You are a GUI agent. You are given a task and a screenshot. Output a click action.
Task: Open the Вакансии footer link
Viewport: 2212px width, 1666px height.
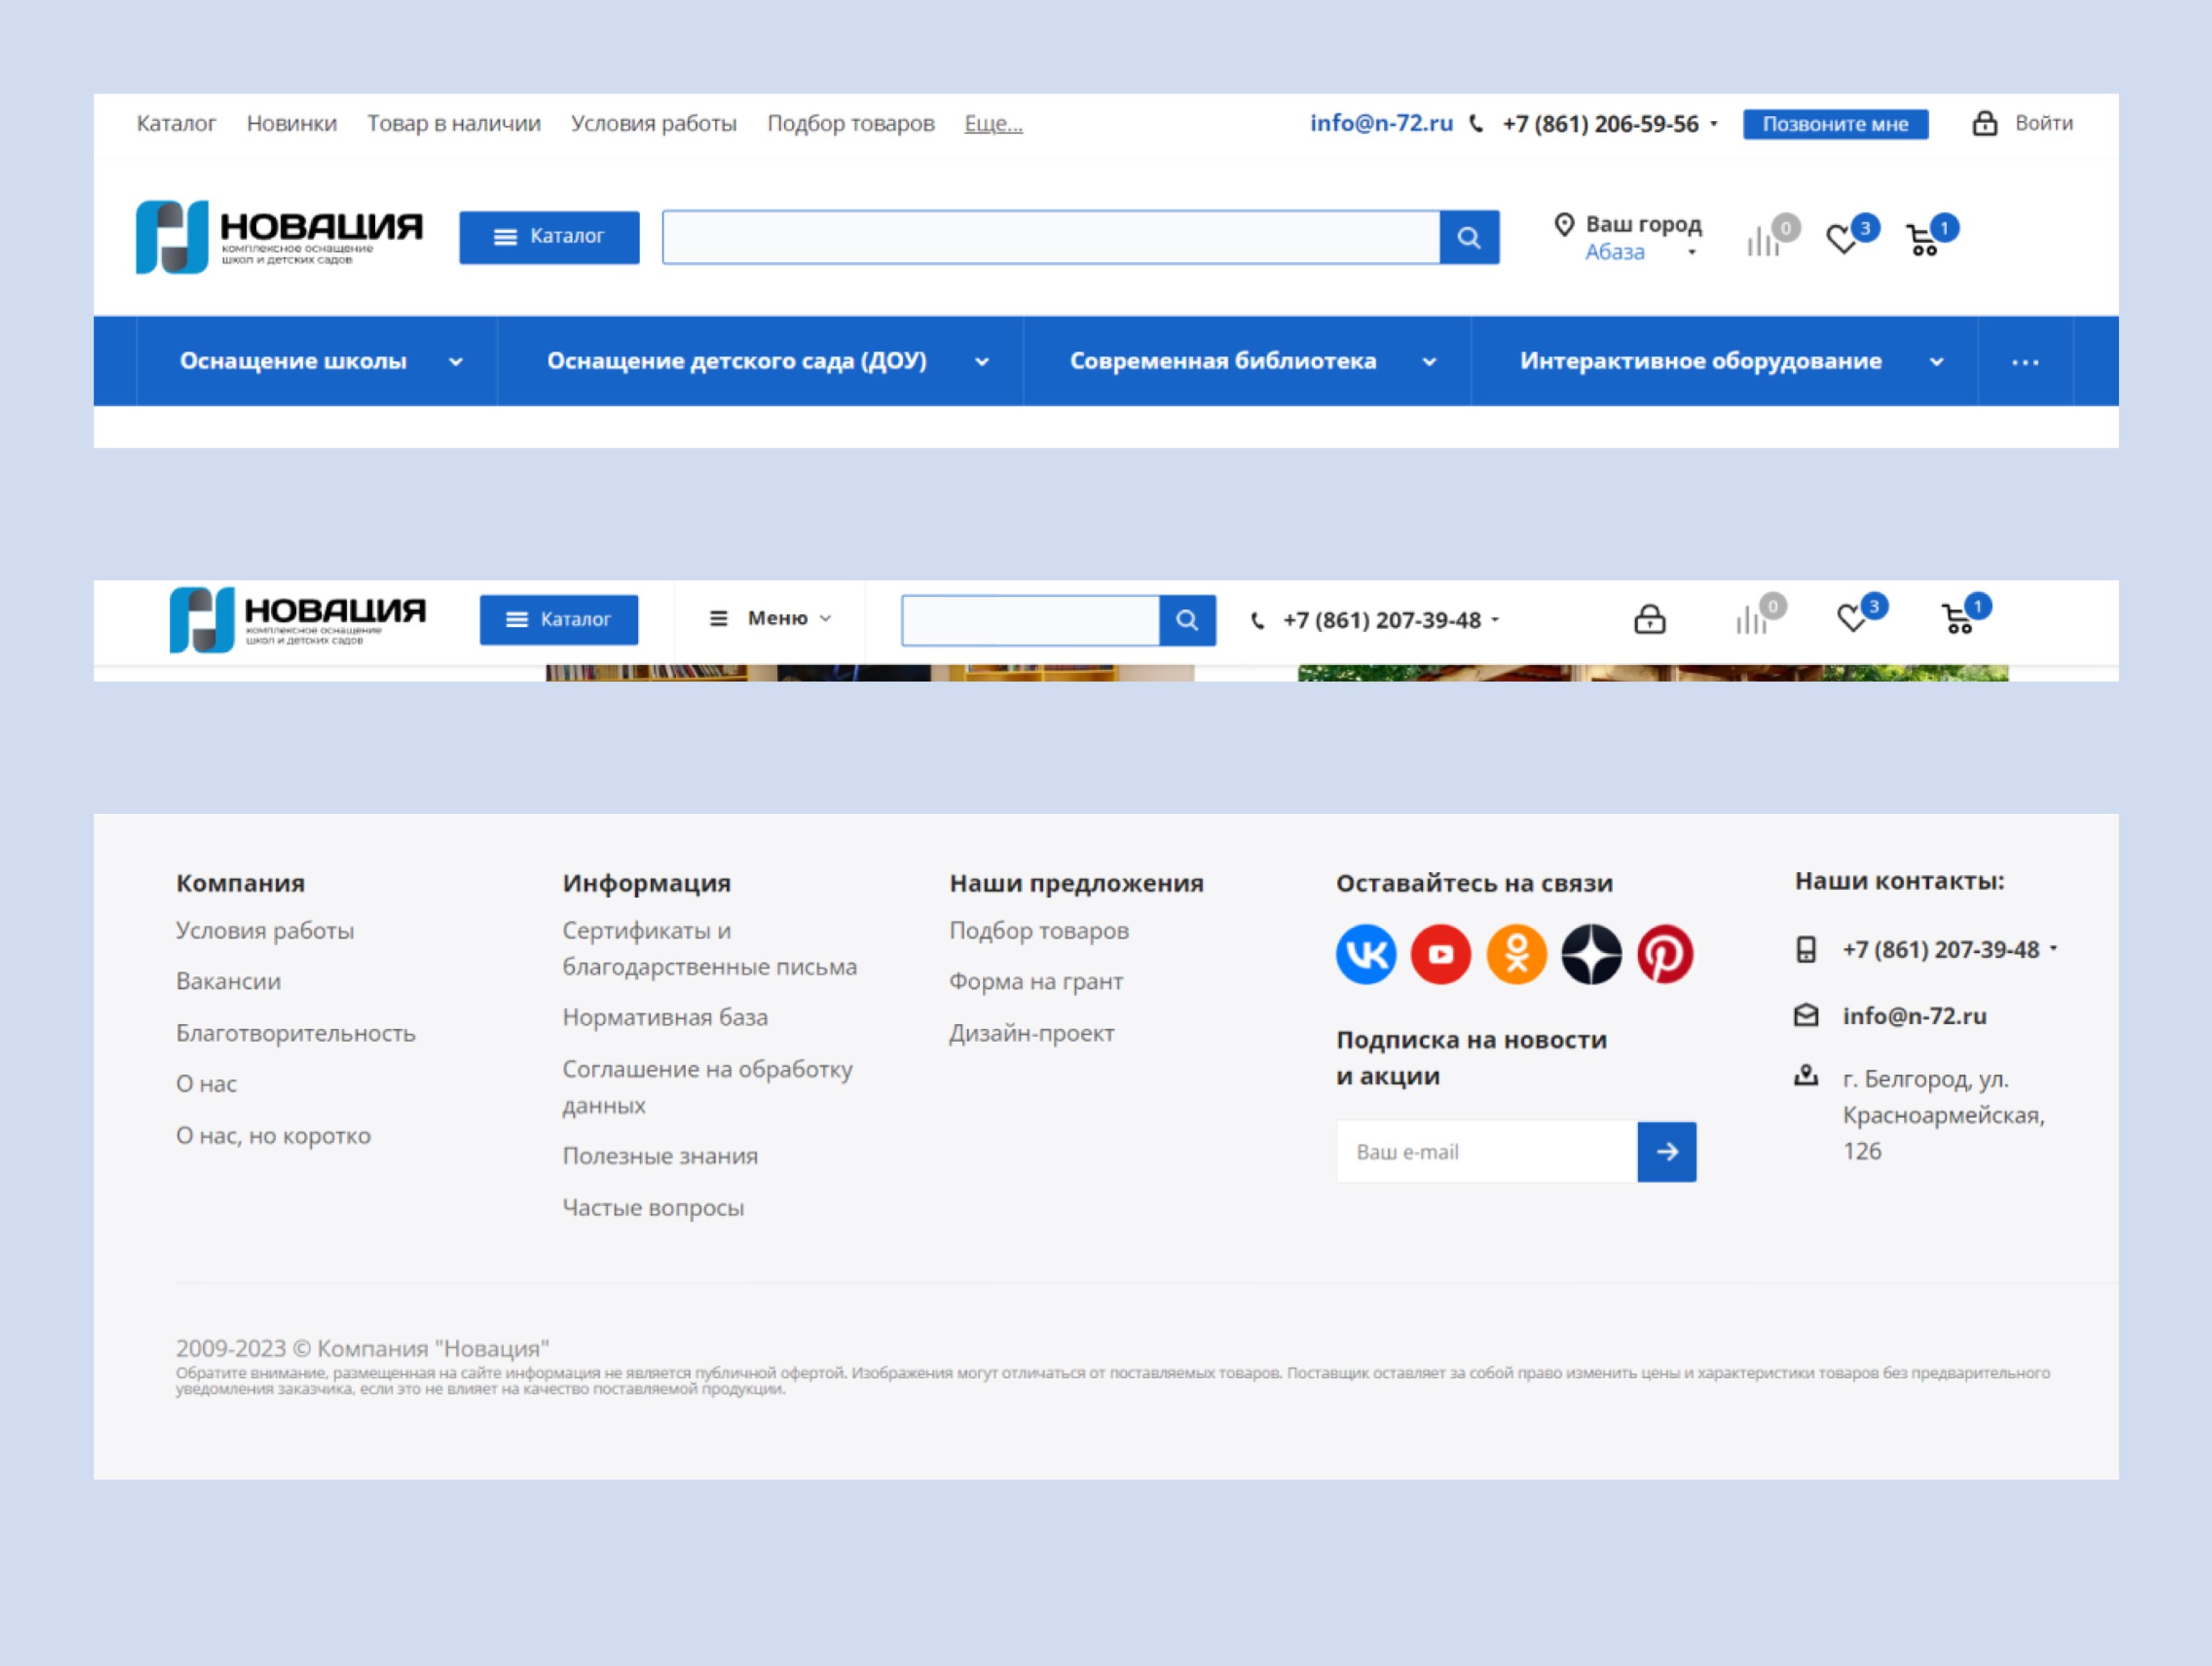[228, 982]
